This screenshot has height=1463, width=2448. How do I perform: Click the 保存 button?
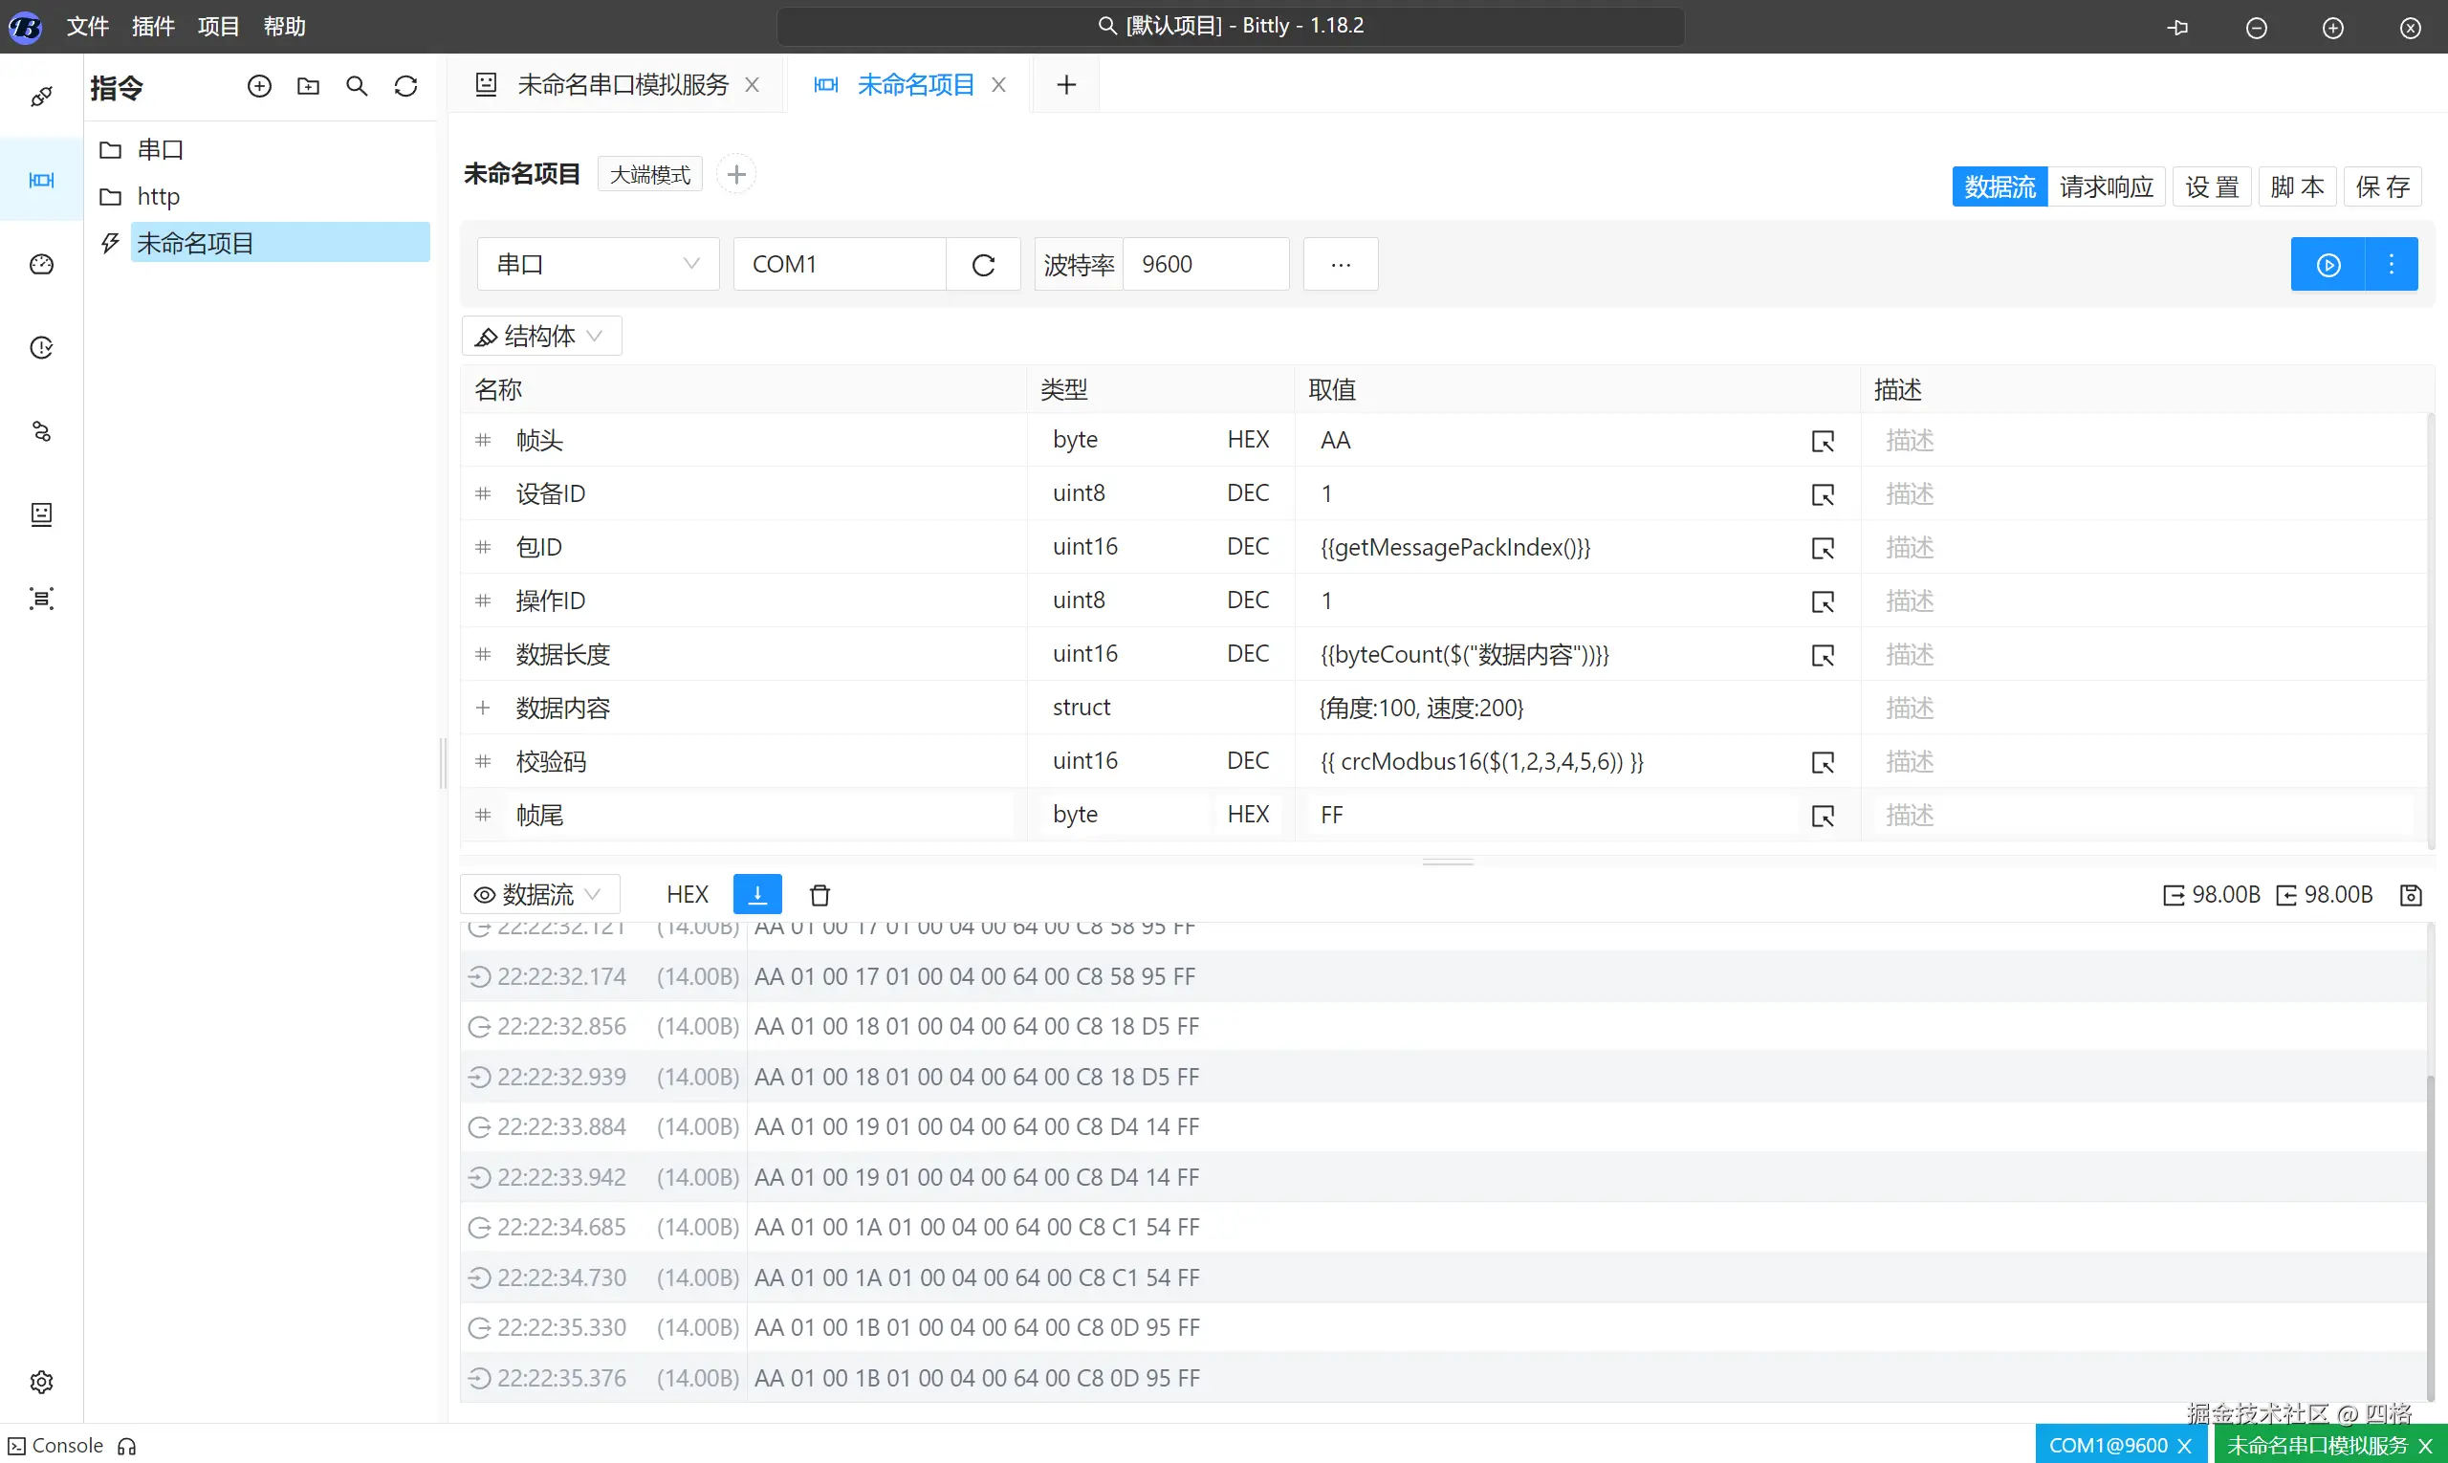[x=2382, y=186]
